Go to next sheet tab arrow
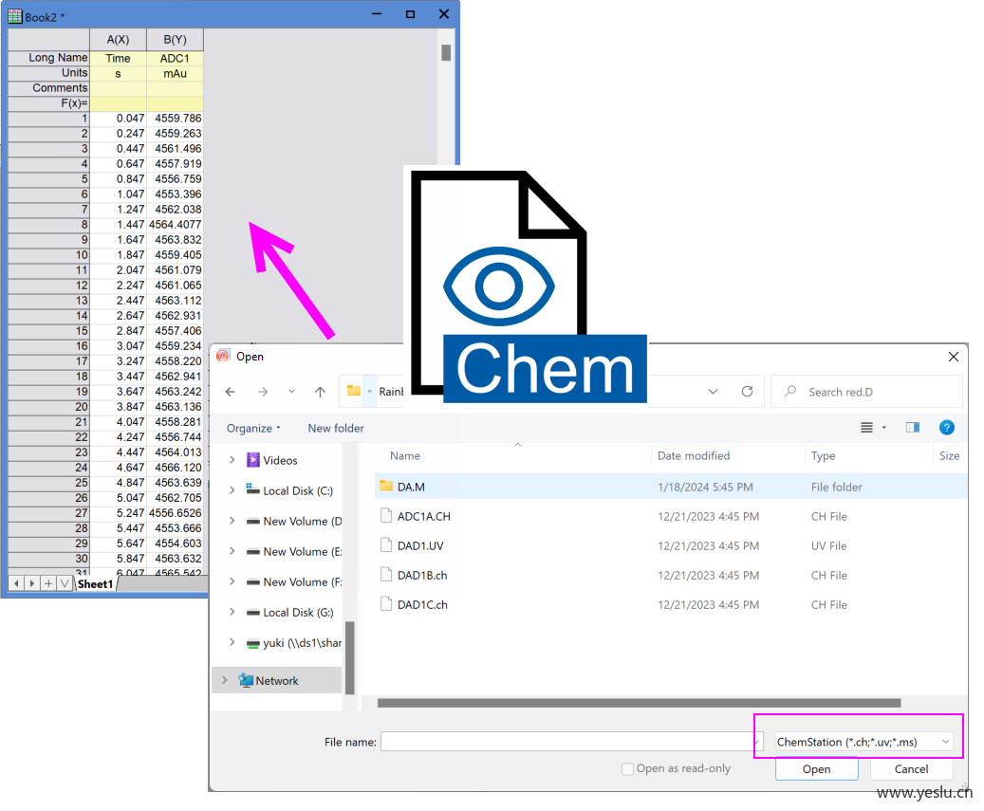This screenshot has height=811, width=984. tap(32, 583)
